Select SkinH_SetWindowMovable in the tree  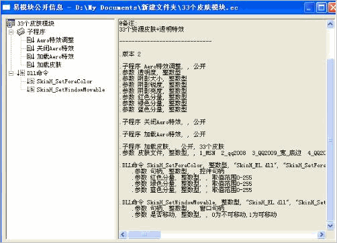(70, 89)
